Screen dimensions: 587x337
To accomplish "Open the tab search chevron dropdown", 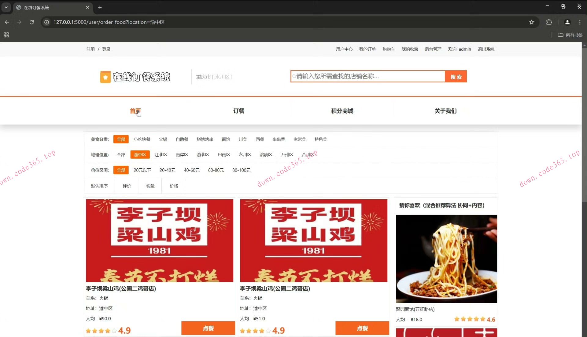I will tap(6, 7).
